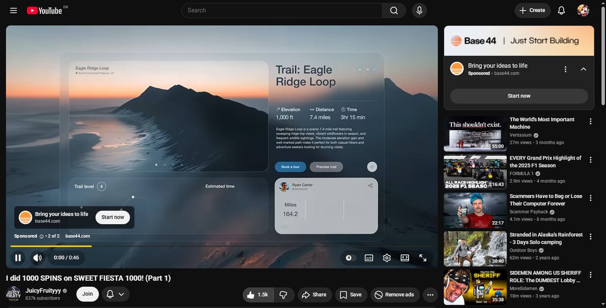Save video to playlist

click(351, 295)
